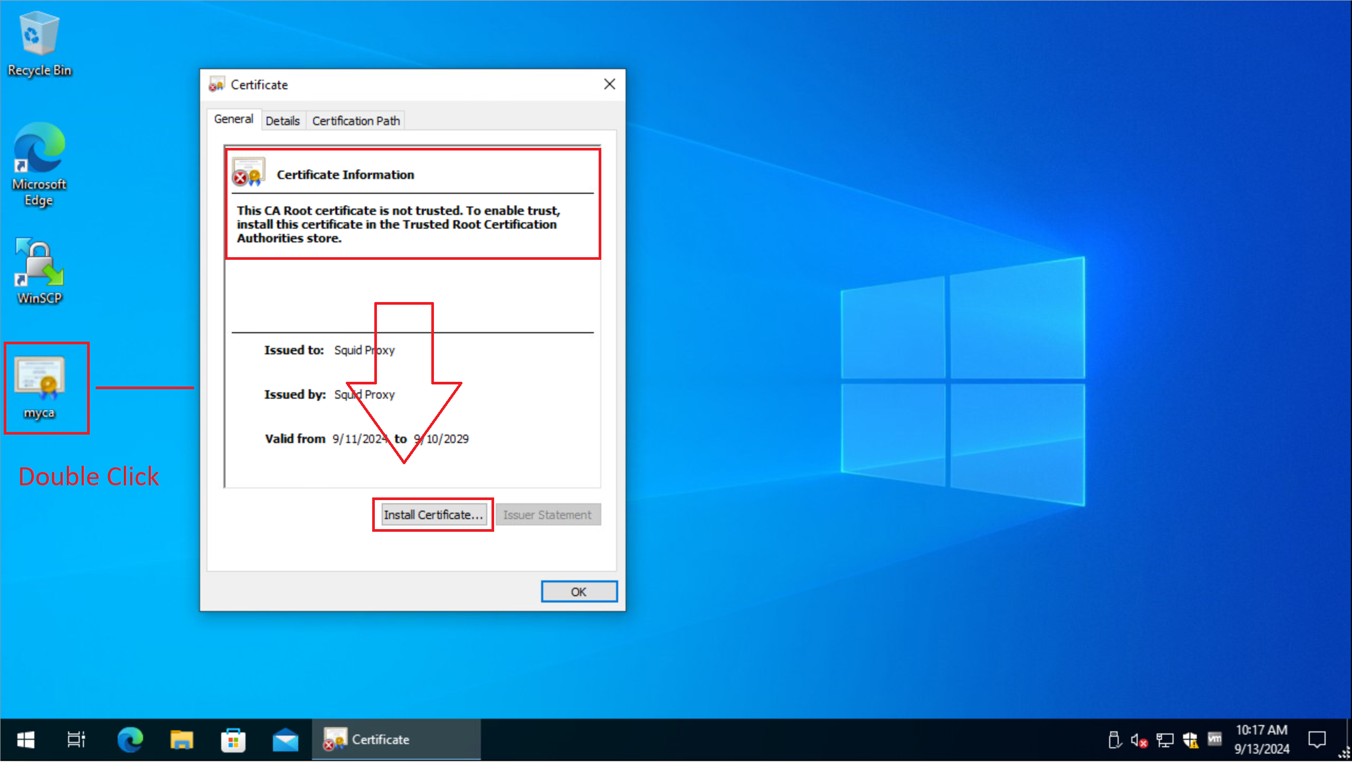Click the 'Certificate Information' heading
1352x762 pixels.
(345, 175)
